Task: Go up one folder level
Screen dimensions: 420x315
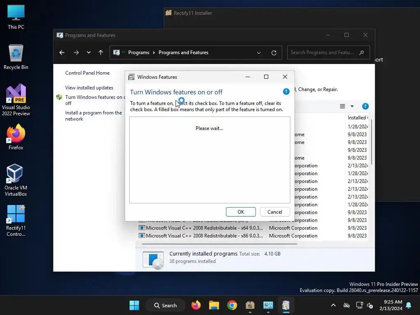Action: (101, 52)
